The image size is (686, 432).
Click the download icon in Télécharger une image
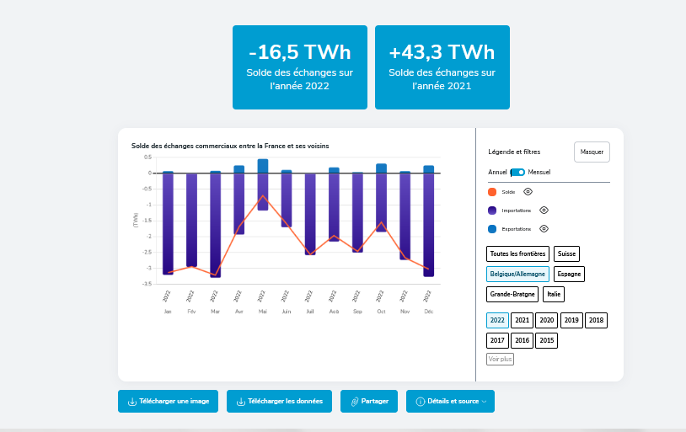point(131,402)
